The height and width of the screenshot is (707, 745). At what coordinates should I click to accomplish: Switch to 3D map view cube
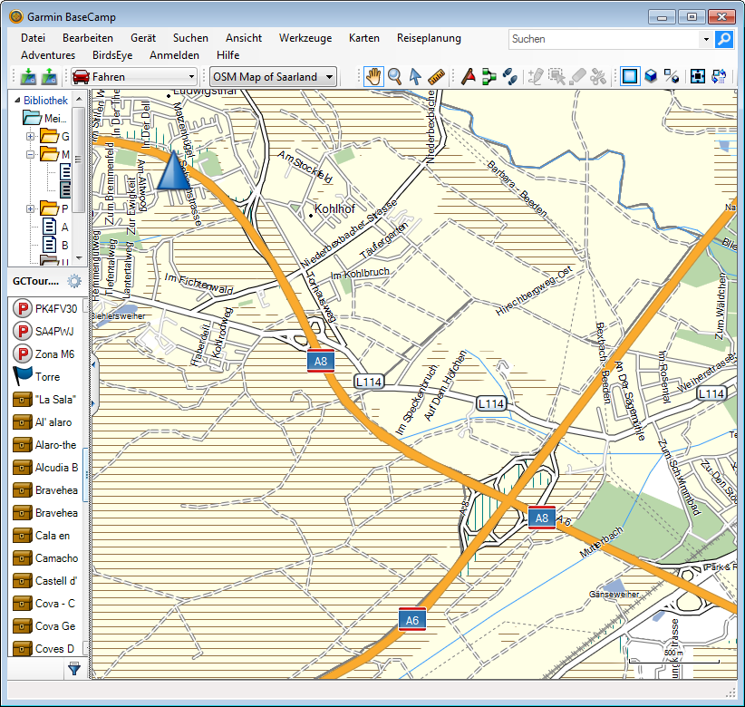[x=651, y=76]
